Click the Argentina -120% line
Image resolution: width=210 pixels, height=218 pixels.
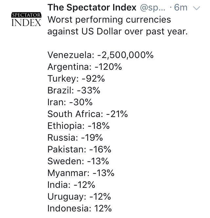(85, 67)
